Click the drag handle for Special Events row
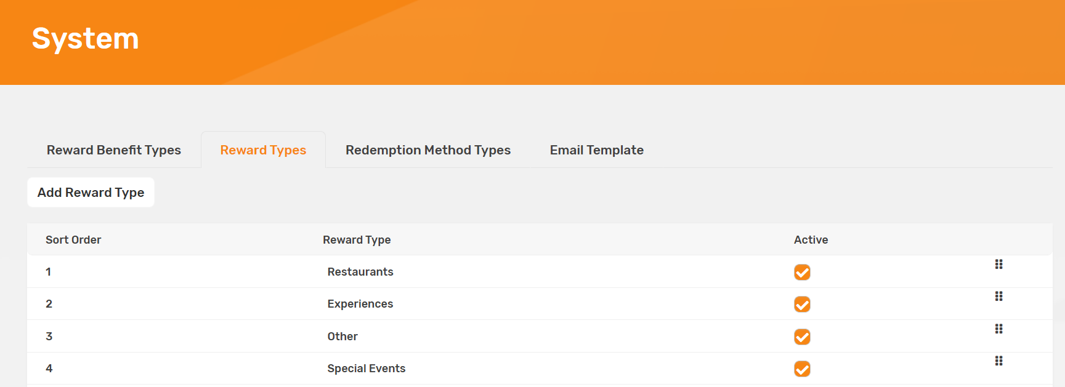 [x=998, y=361]
